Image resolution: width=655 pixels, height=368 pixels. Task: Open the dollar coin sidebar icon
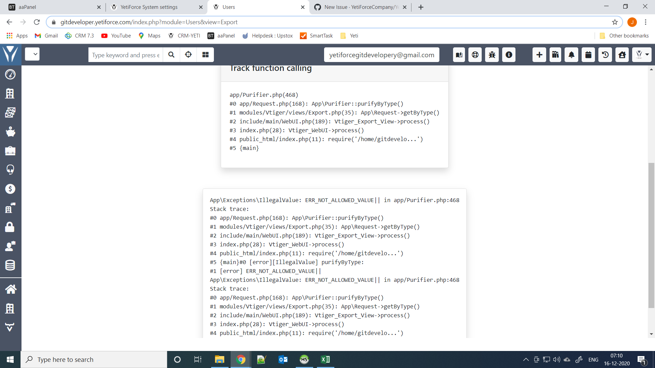(10, 189)
